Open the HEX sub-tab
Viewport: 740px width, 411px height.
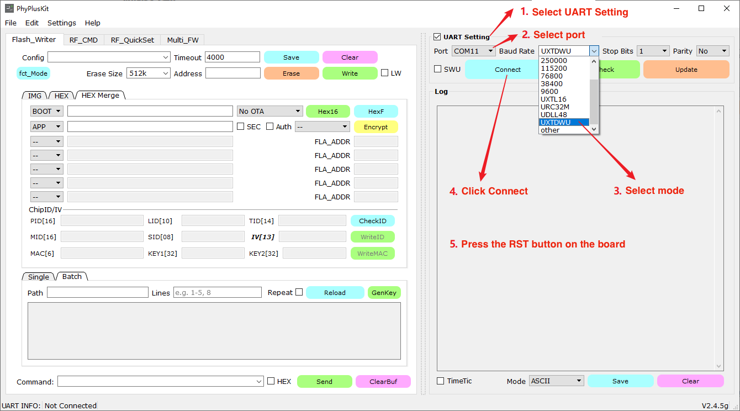click(61, 96)
